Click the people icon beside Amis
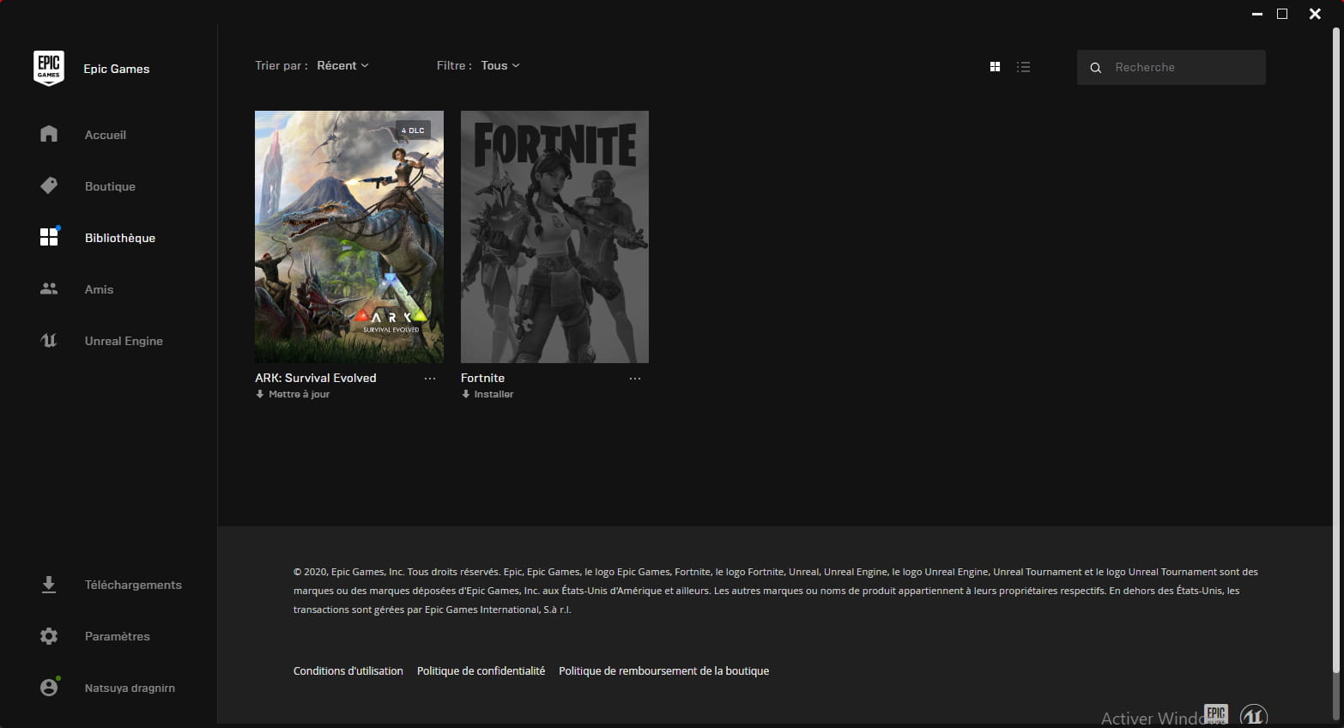Viewport: 1344px width, 728px height. pos(49,289)
